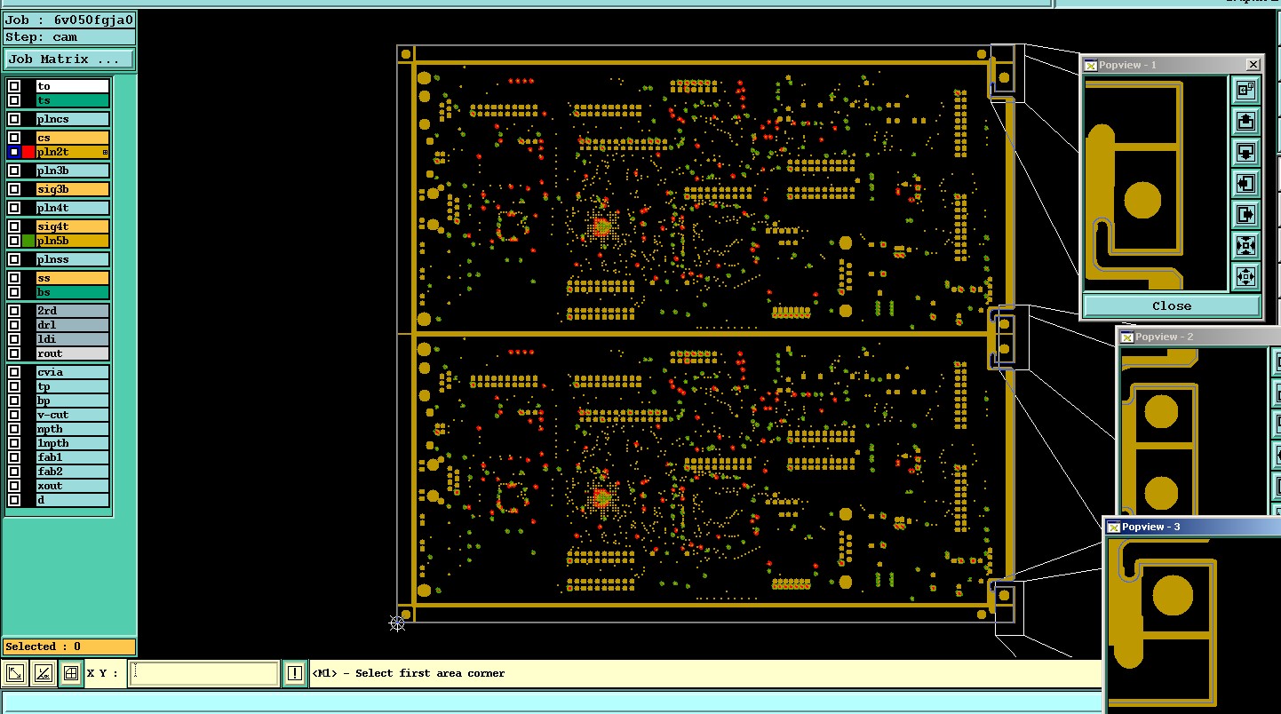Click inside the X Y coordinate input field

point(203,674)
